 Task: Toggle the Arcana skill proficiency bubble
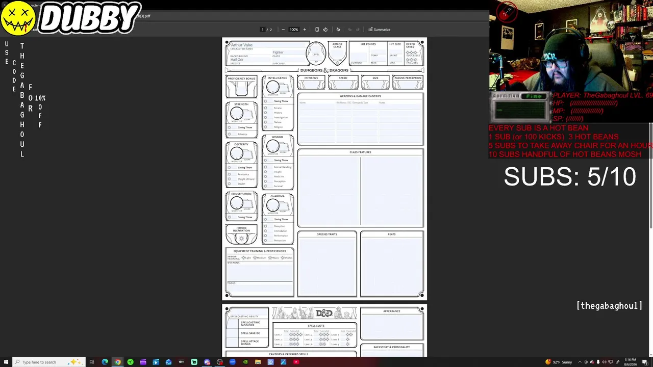pyautogui.click(x=265, y=108)
